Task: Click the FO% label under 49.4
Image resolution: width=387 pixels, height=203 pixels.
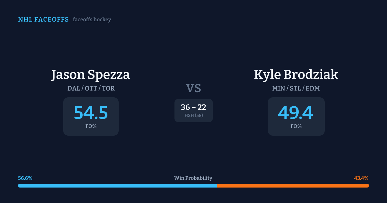Action: tap(296, 126)
